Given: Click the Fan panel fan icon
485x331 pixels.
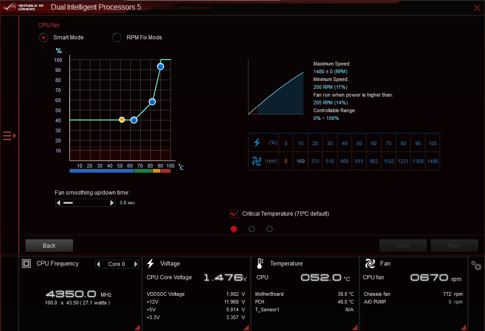Looking at the screenshot, I should [x=370, y=263].
